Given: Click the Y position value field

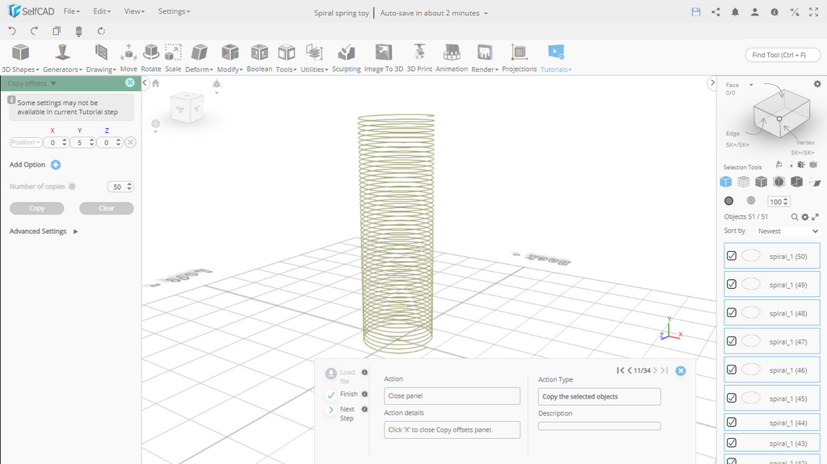Looking at the screenshot, I should [x=83, y=142].
